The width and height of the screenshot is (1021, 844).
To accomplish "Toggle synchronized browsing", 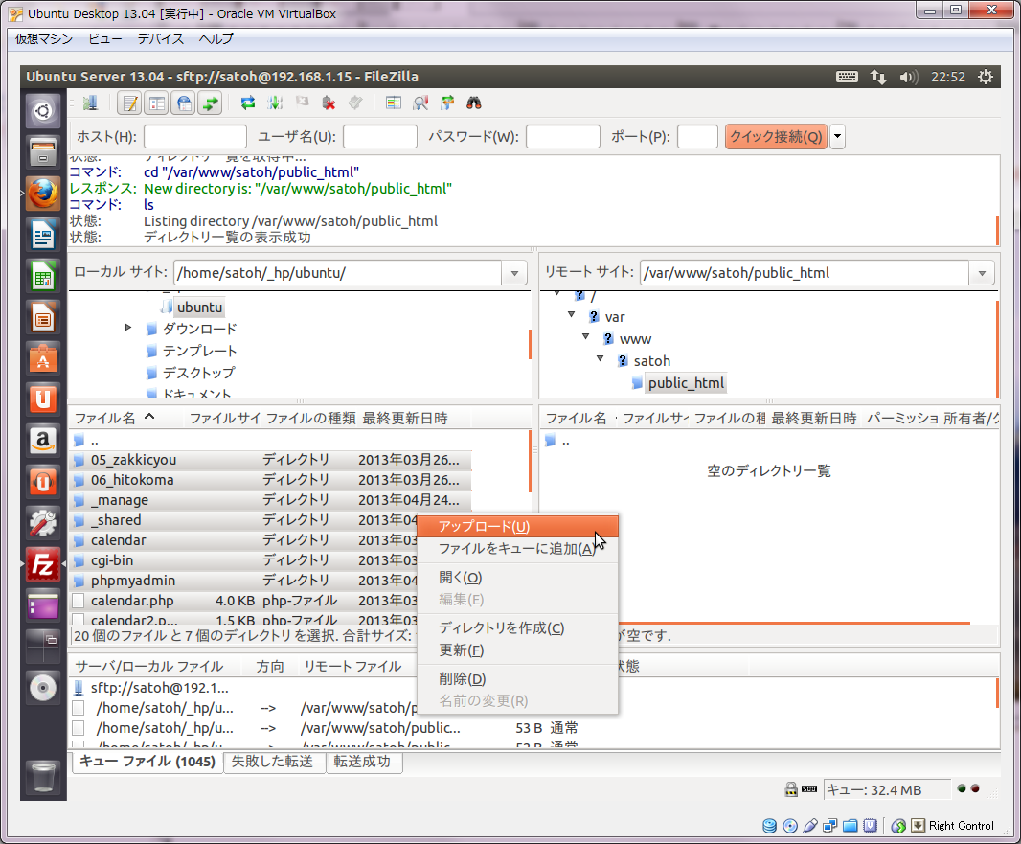I will click(x=447, y=103).
